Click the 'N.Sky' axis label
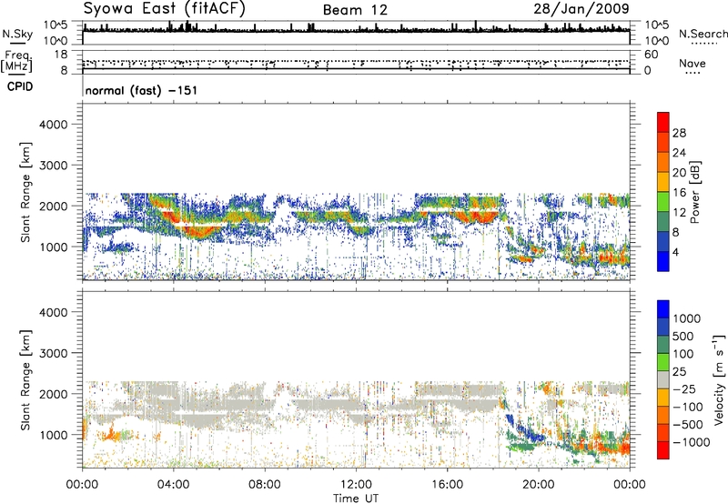Screen dimensions: 728x504 [x=17, y=35]
